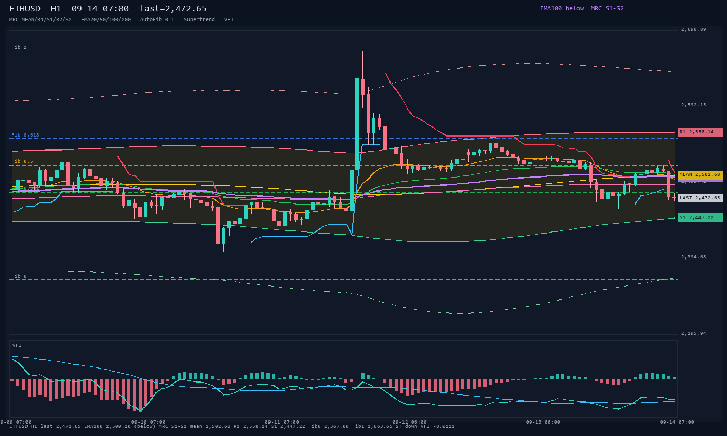Click the 'VFI' entry in the top legend
Viewport: 727px width, 436px height.
pyautogui.click(x=229, y=19)
